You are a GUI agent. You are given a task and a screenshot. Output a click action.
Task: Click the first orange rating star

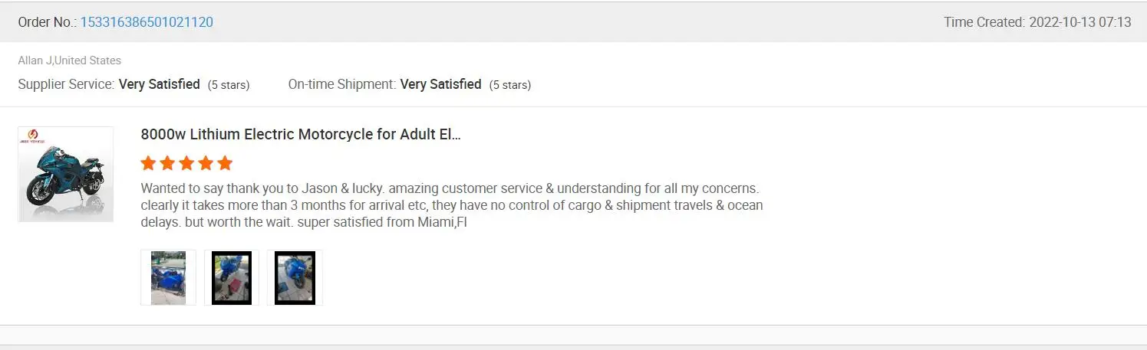tap(149, 163)
